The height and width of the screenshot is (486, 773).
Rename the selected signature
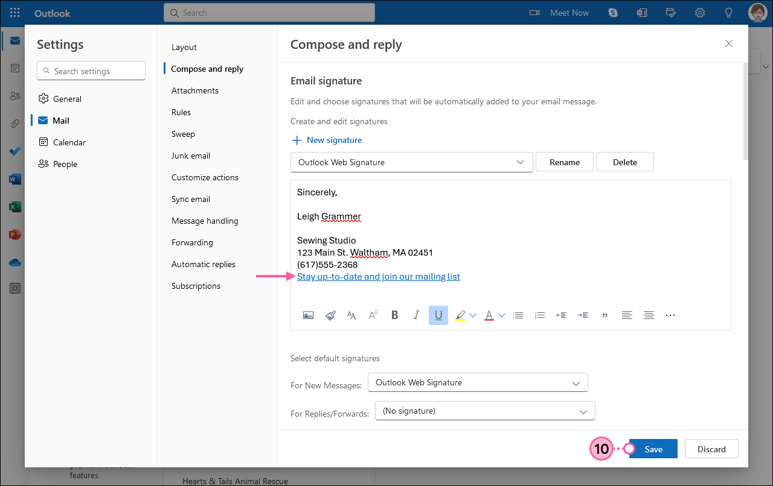565,162
